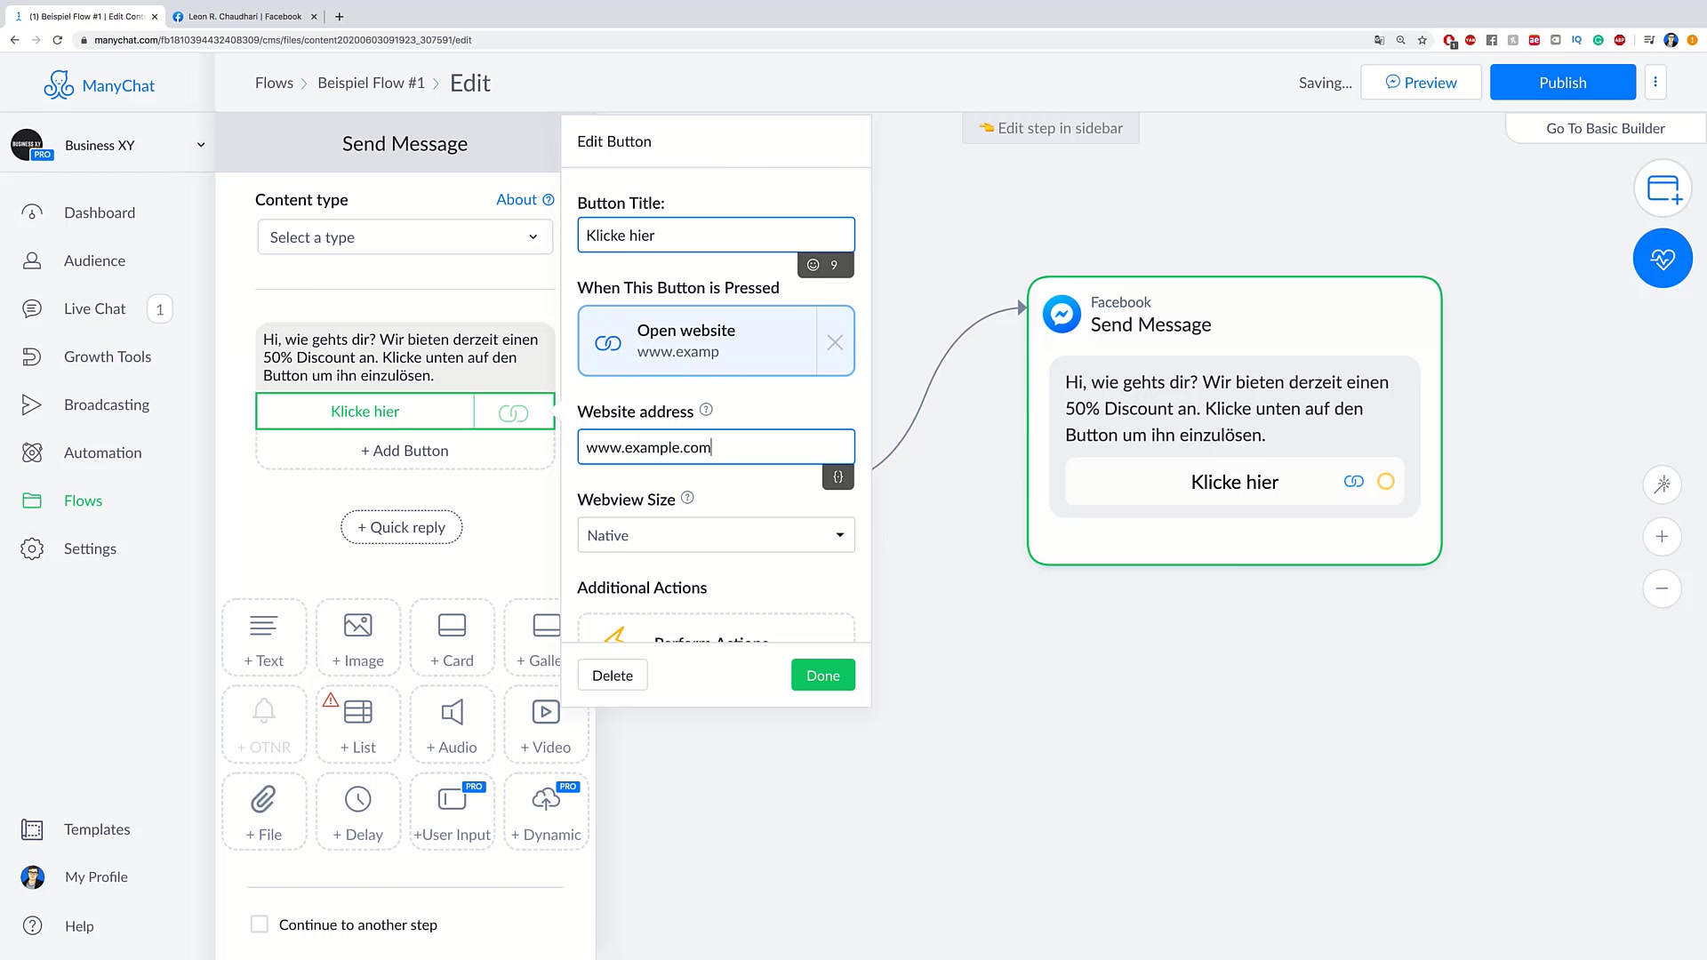Zoom out the canvas with minus icon

[x=1662, y=588]
